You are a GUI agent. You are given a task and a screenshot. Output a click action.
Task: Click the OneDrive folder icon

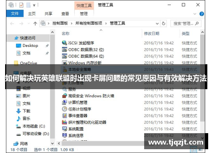[x=16, y=63]
